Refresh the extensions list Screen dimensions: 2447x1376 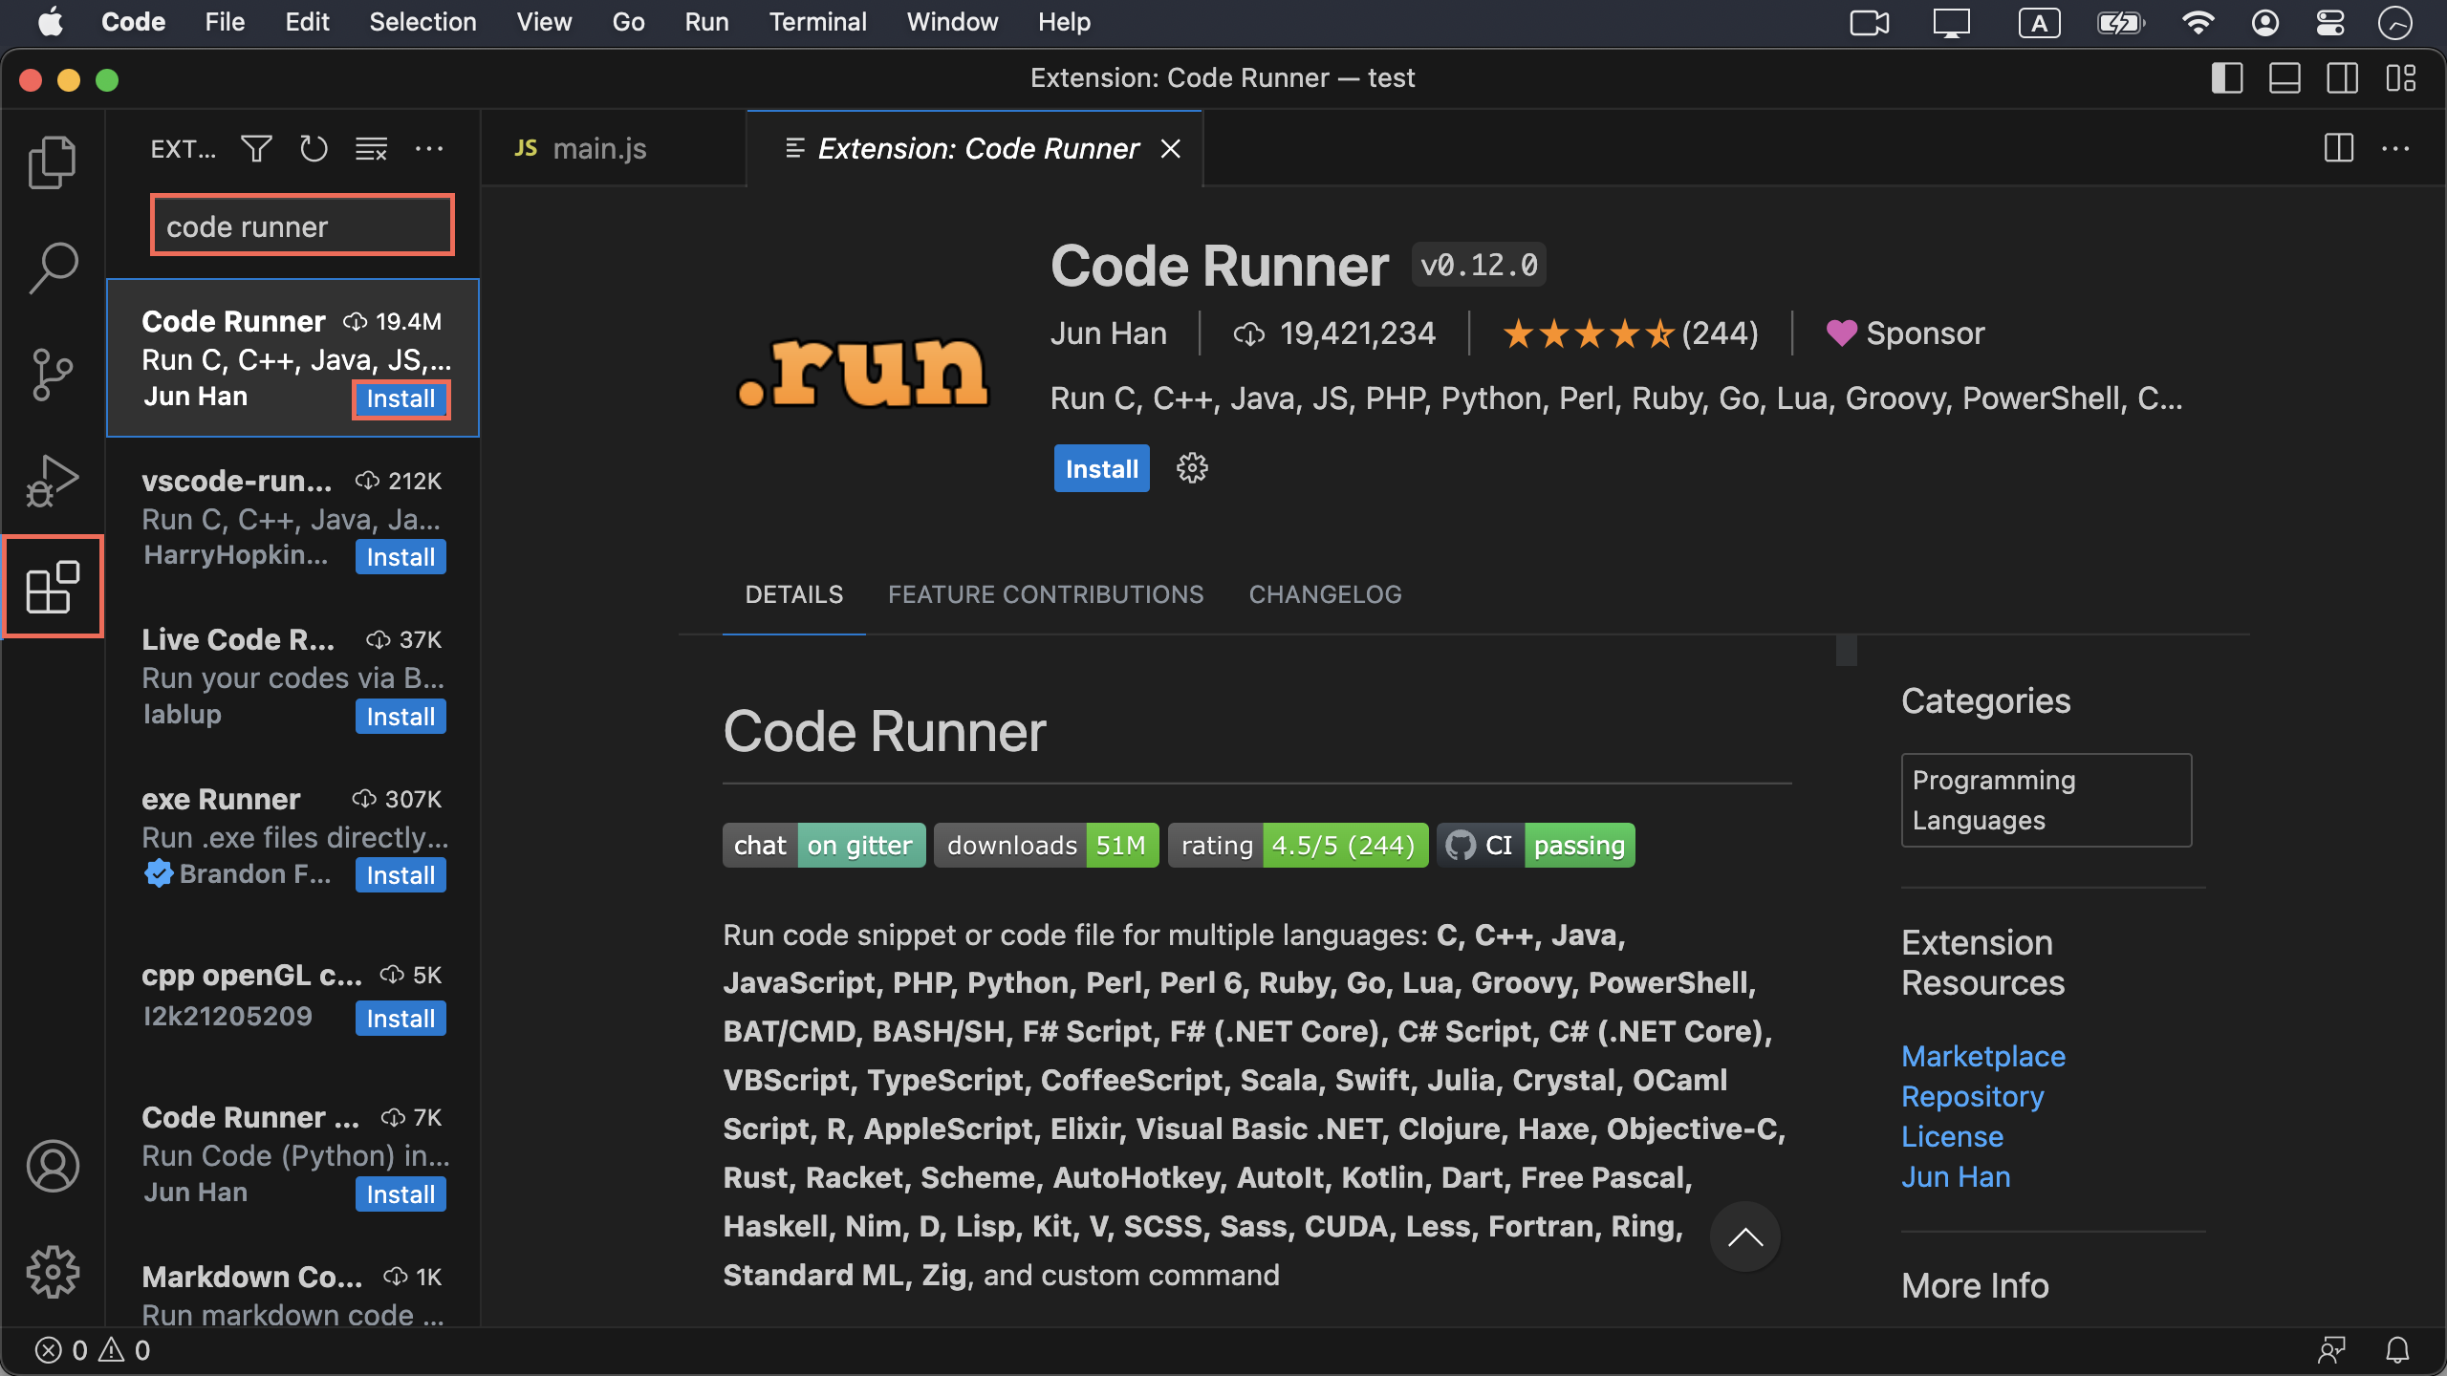[x=314, y=149]
